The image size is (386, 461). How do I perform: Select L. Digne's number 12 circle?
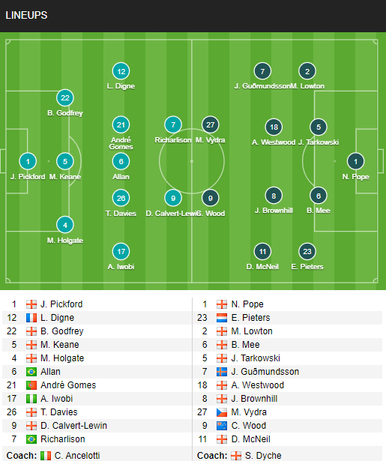tap(121, 71)
